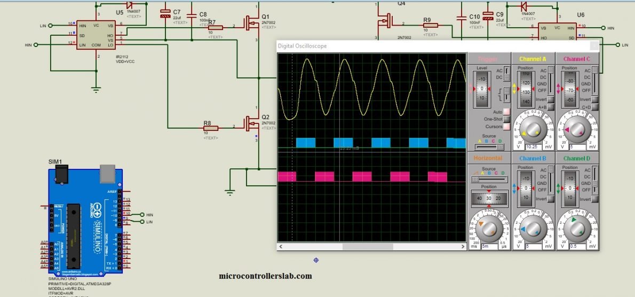Click the U5 IR2112 driver chip
The height and width of the screenshot is (297, 635).
point(97,36)
